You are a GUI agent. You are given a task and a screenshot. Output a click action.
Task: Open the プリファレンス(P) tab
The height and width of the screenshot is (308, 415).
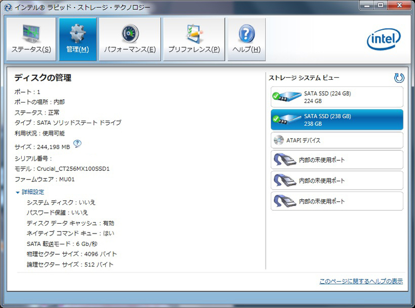click(194, 39)
